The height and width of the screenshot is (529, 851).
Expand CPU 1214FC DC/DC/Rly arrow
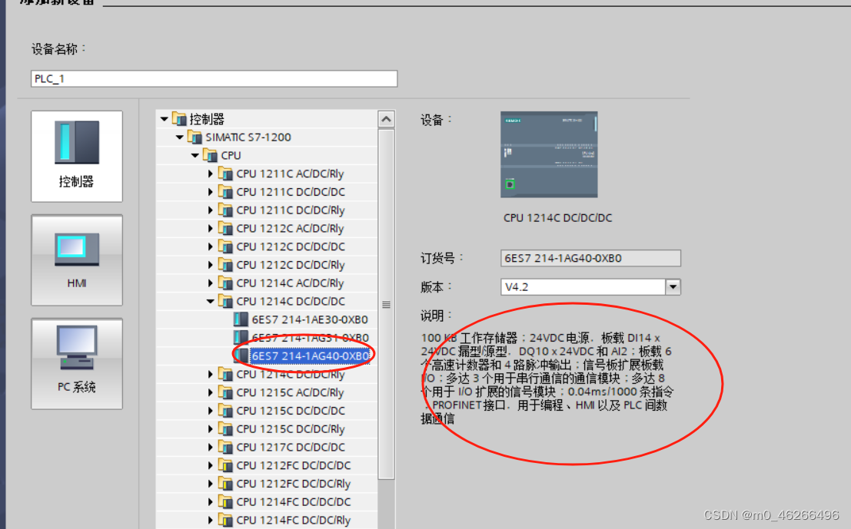pos(211,520)
